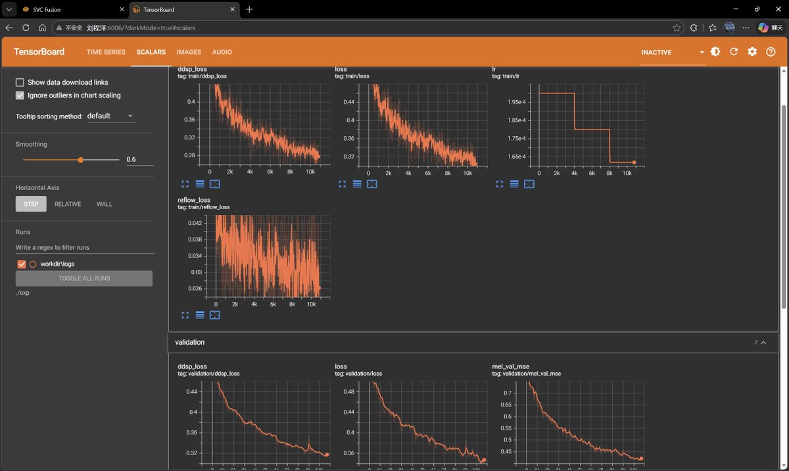This screenshot has height=471, width=789.
Task: Expand train/reflow_loss chart to full size
Action: [x=185, y=315]
